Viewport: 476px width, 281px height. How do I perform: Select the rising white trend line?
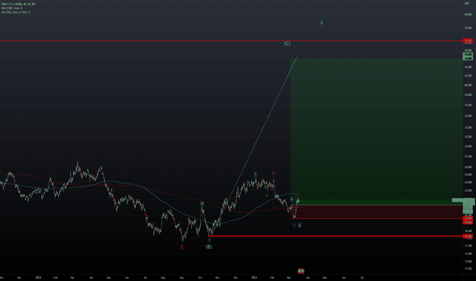[x=253, y=146]
